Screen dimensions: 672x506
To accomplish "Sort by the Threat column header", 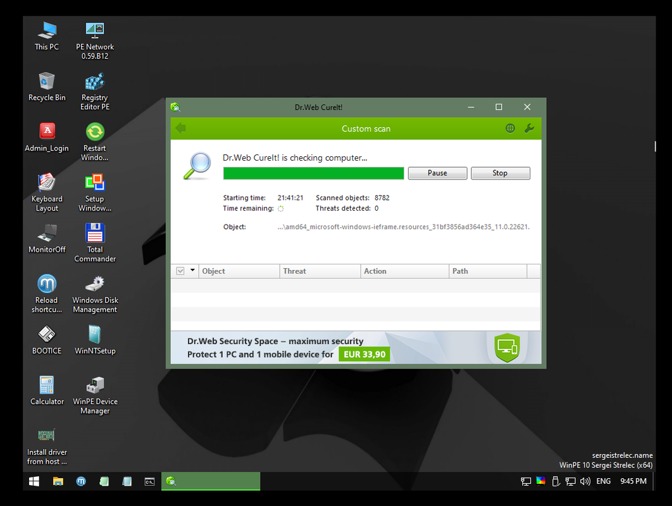I will pos(320,271).
